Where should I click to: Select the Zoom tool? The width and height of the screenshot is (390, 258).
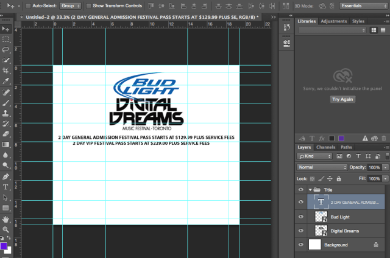click(x=5, y=229)
